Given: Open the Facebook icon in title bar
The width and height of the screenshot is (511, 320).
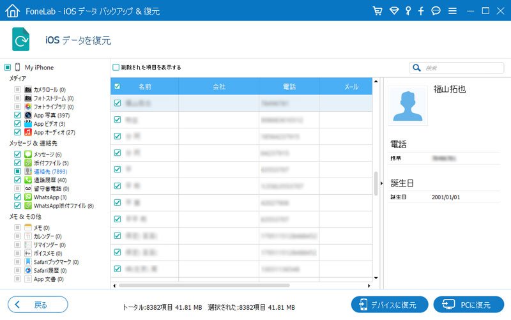Looking at the screenshot, I should tap(421, 11).
